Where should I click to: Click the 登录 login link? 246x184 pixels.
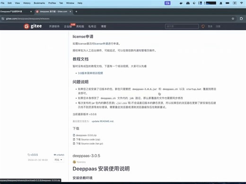coord(210,26)
